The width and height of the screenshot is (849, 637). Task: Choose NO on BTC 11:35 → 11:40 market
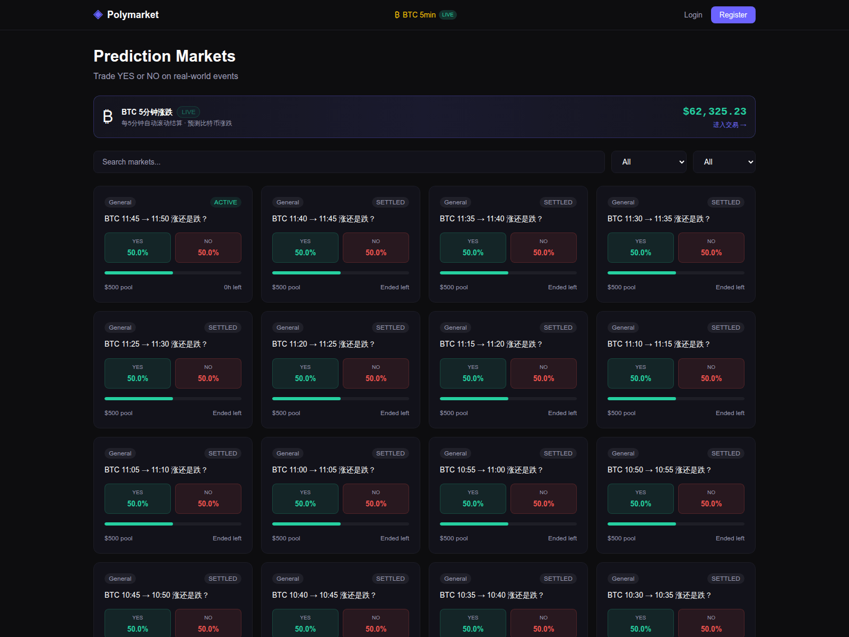coord(543,248)
